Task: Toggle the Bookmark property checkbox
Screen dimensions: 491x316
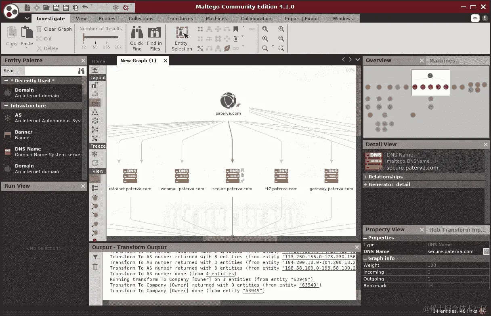Action: pos(430,286)
